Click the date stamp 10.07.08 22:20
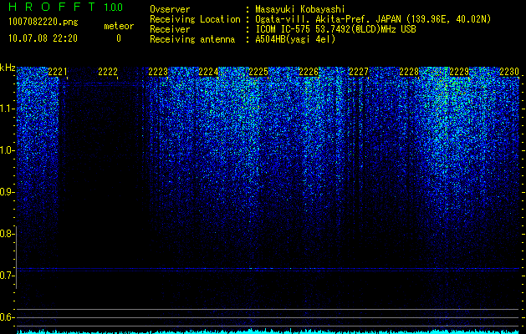This screenshot has height=334, width=526. point(43,38)
